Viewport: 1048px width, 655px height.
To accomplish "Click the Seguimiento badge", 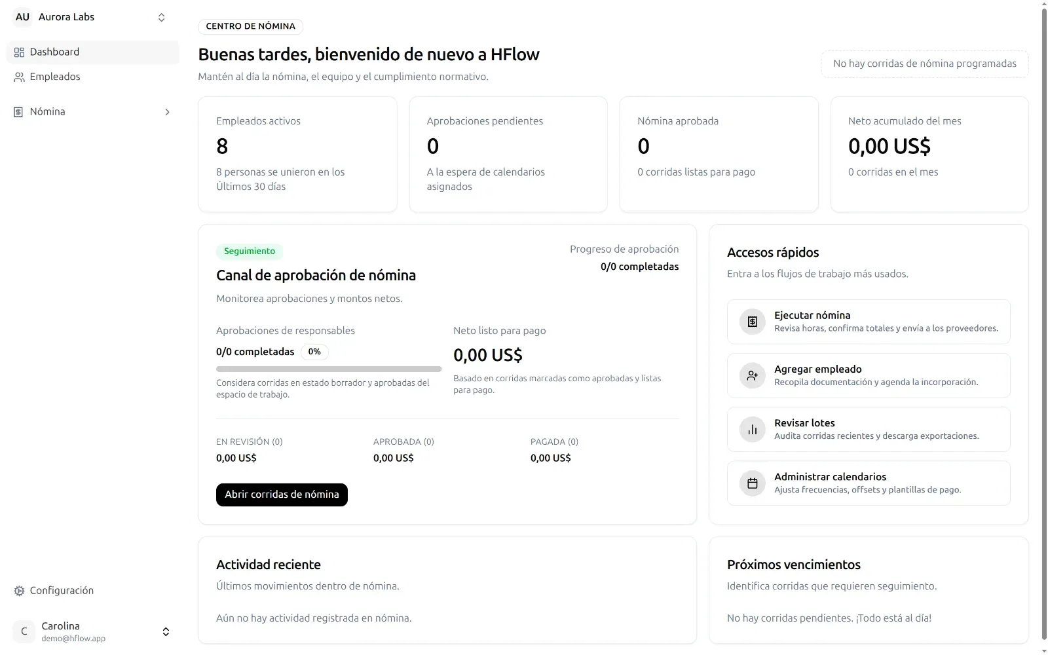I will 250,252.
